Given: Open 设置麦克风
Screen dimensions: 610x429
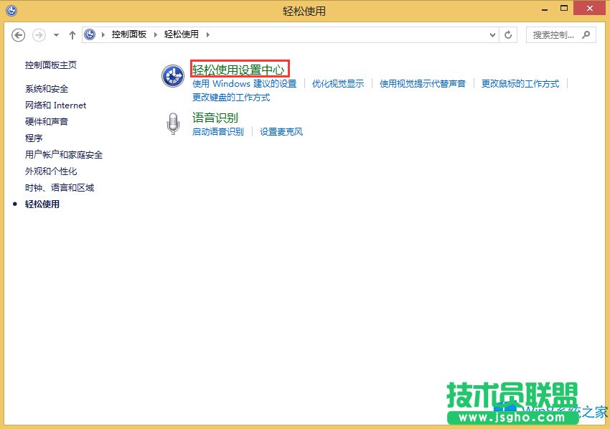Looking at the screenshot, I should [x=281, y=132].
